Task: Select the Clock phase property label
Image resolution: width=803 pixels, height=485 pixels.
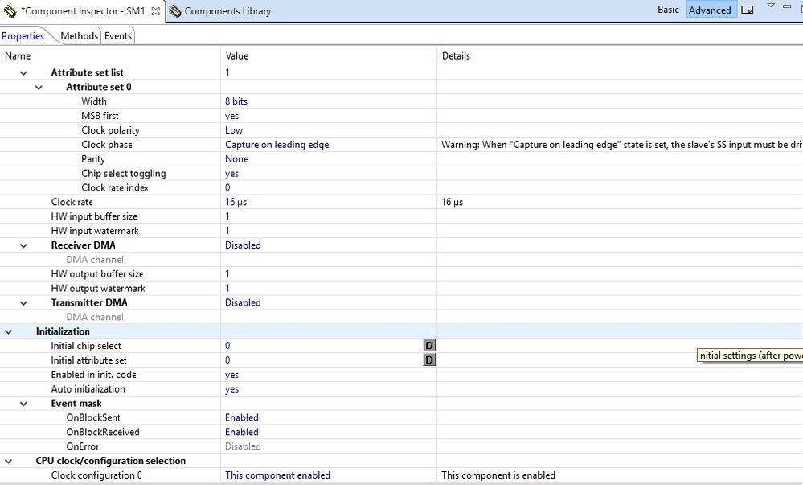Action: [107, 145]
